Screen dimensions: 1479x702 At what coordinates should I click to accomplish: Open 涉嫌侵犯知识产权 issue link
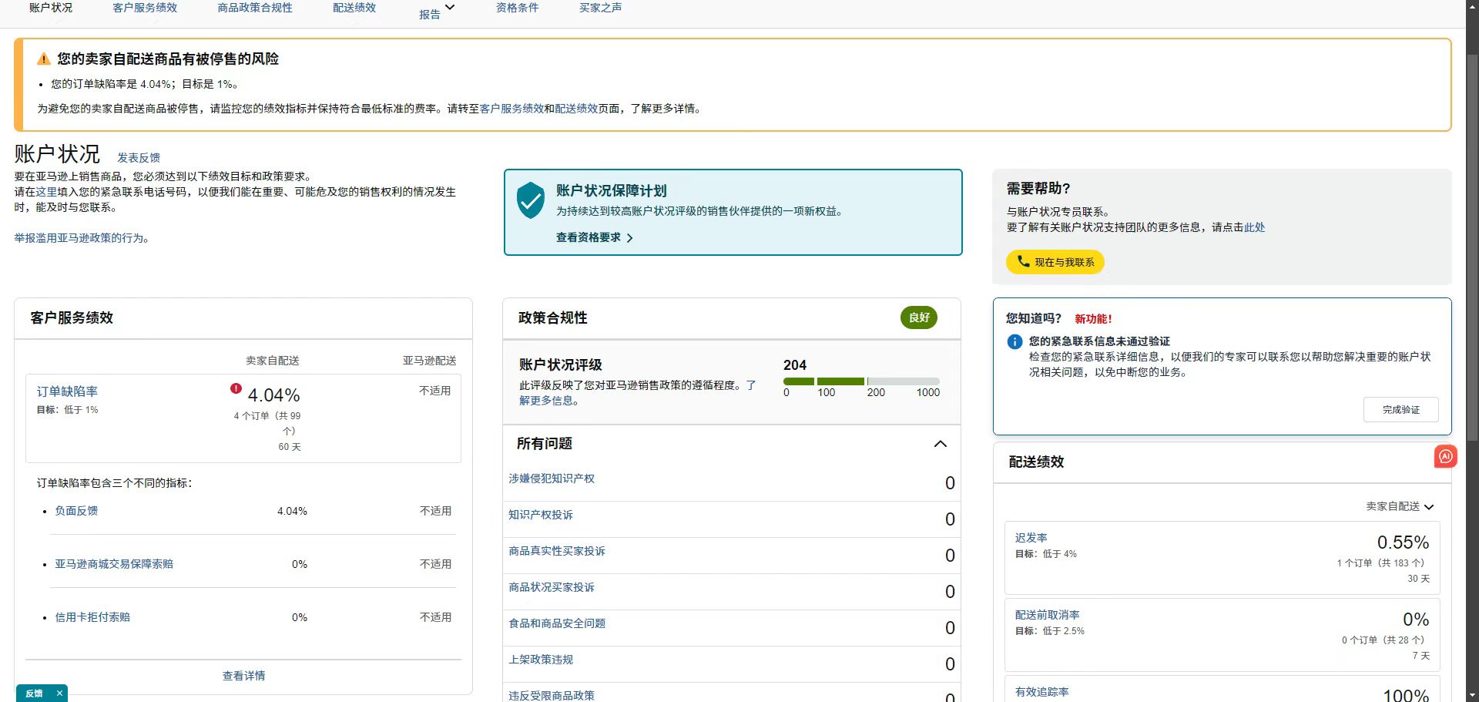(x=552, y=479)
